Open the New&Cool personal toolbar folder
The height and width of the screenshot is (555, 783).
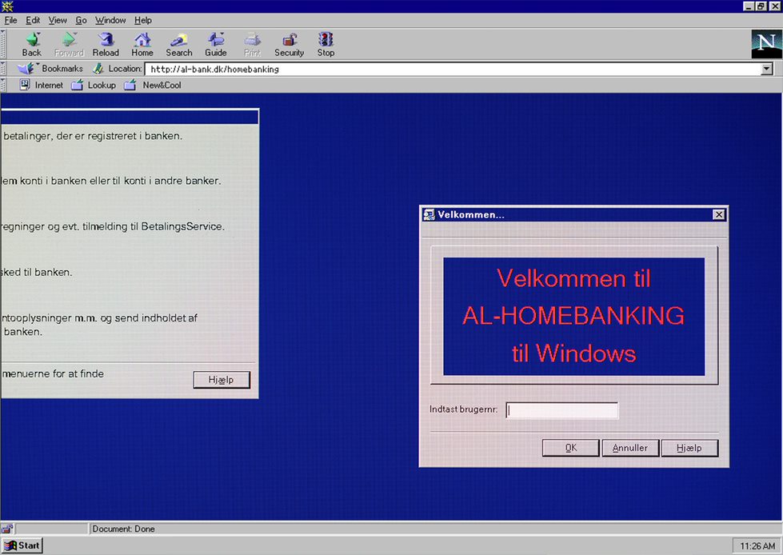pos(153,85)
